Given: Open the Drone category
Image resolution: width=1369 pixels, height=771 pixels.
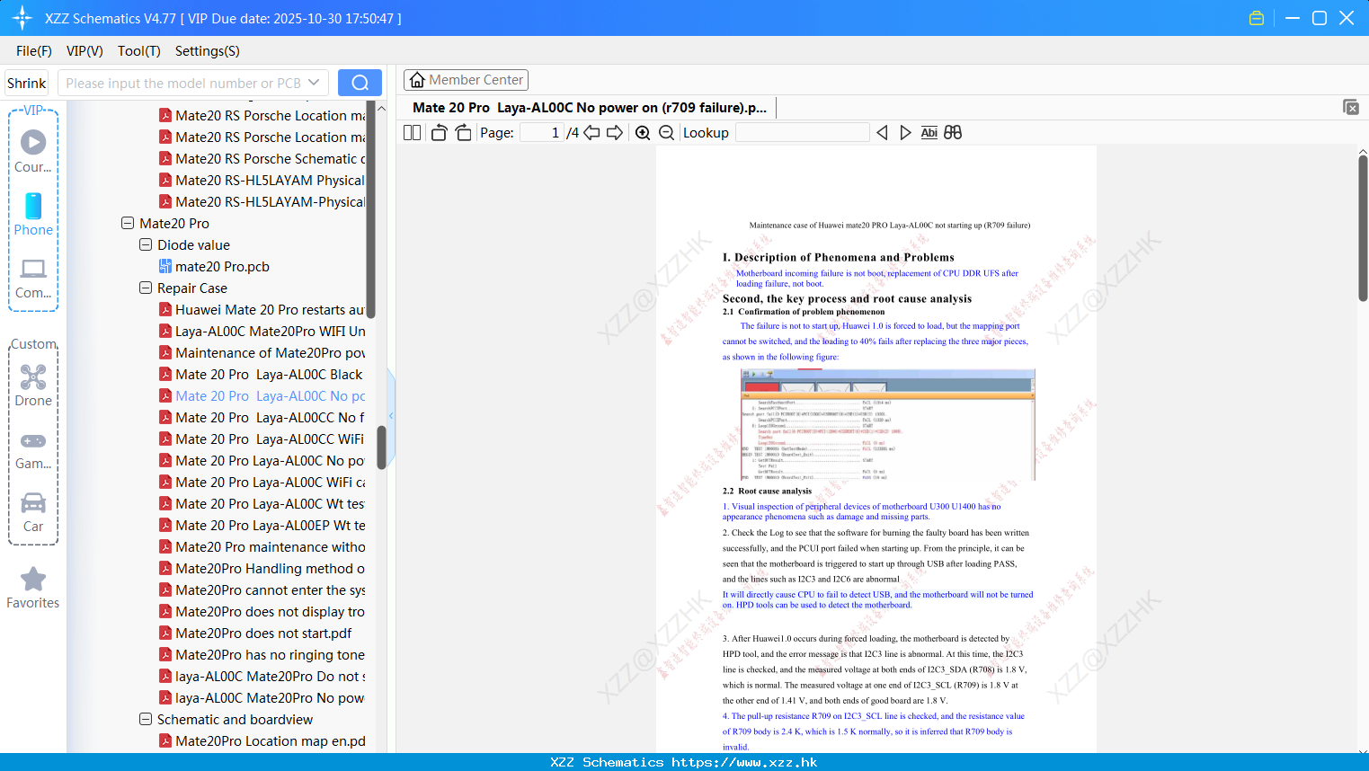Looking at the screenshot, I should pyautogui.click(x=33, y=385).
